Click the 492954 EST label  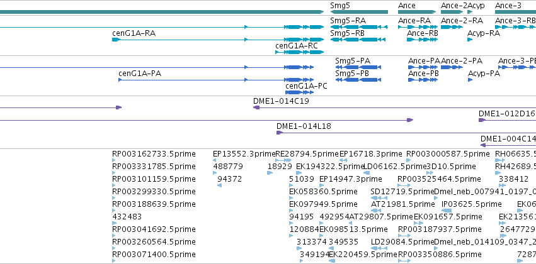pyautogui.click(x=334, y=217)
